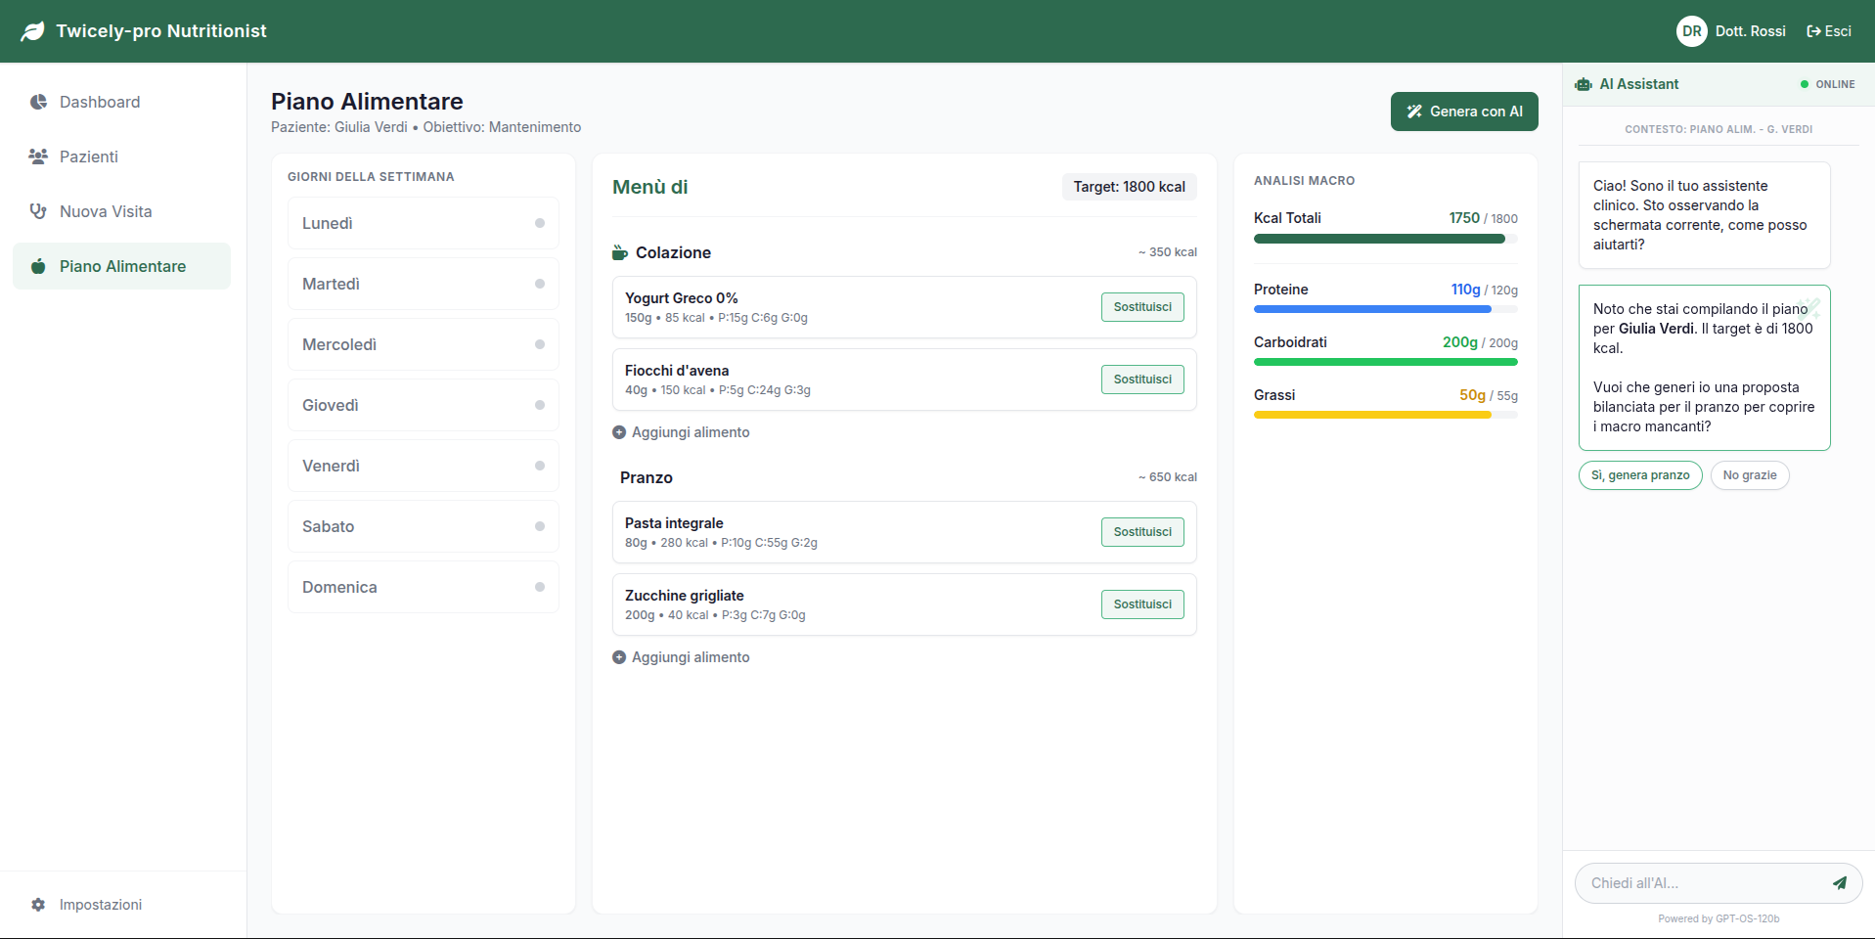
Task: Select the Pazienti people icon
Action: 37,156
